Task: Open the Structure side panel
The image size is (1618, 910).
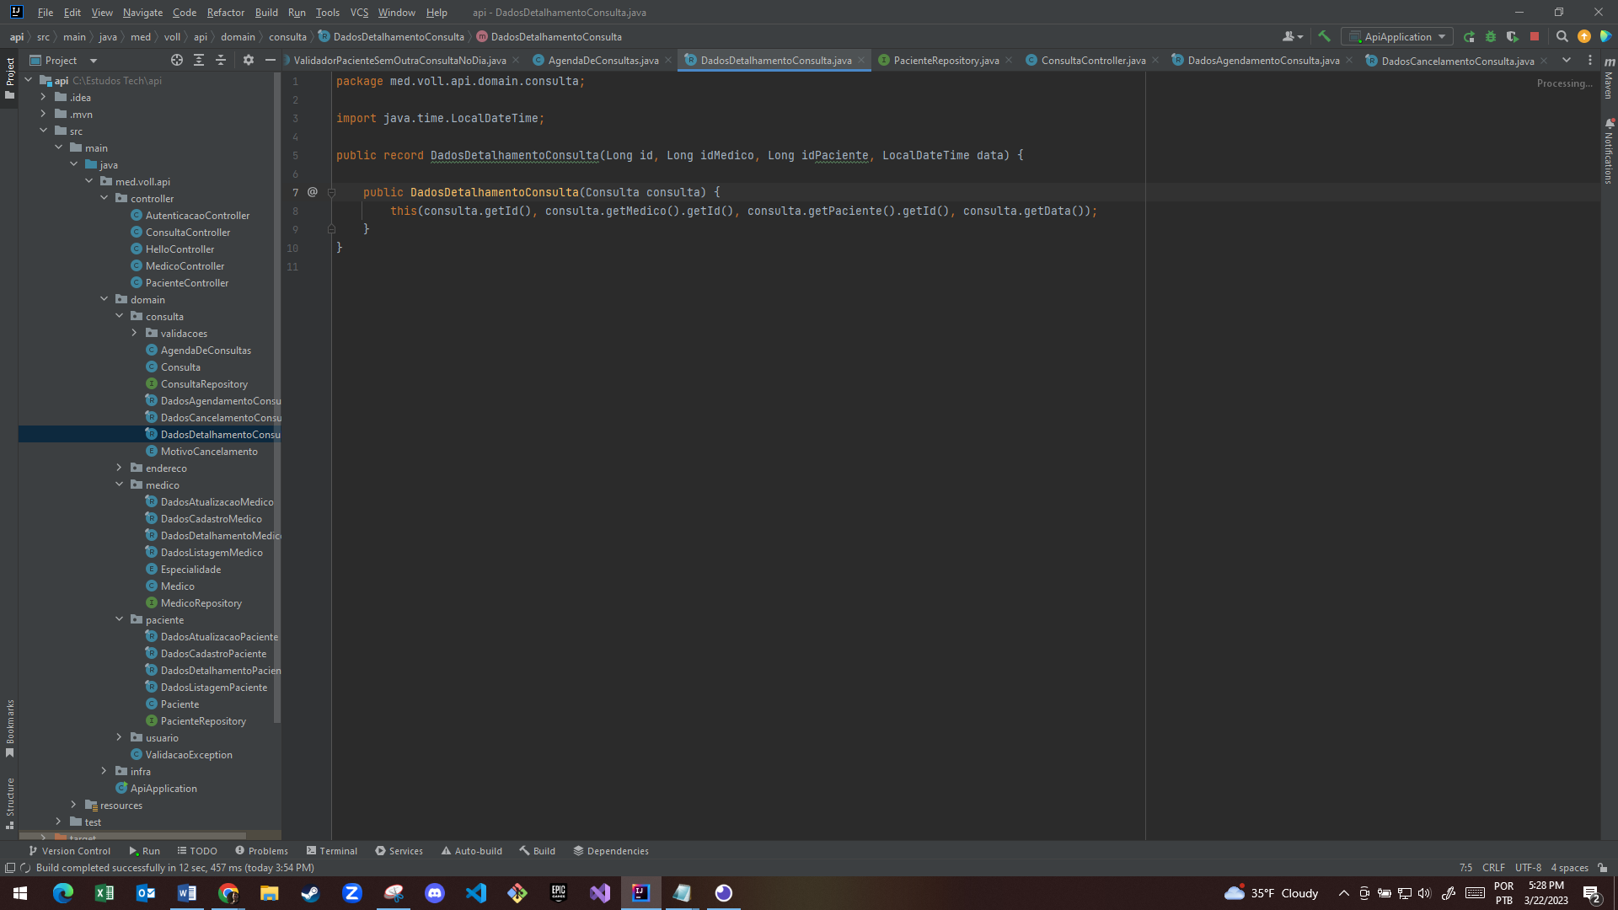Action: (x=9, y=803)
